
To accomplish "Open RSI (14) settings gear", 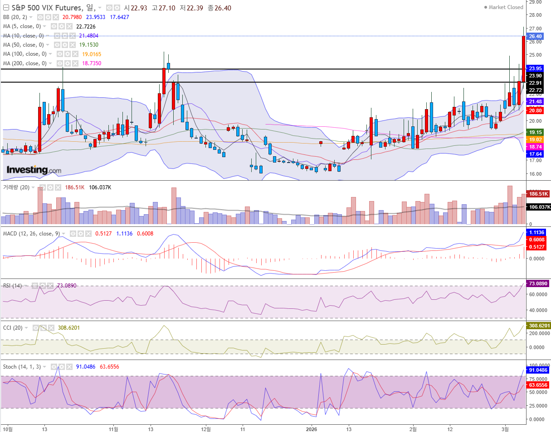I will tap(43, 286).
